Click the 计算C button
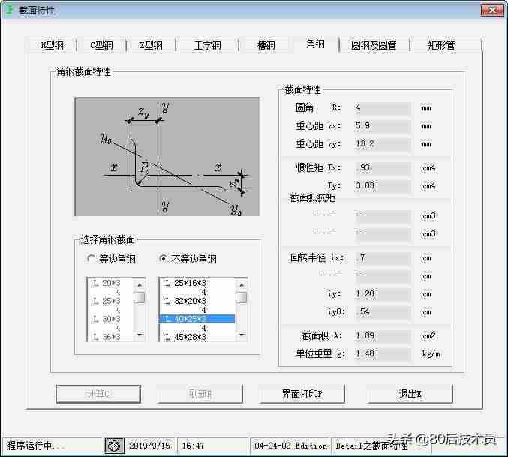This screenshot has width=508, height=457. [98, 394]
